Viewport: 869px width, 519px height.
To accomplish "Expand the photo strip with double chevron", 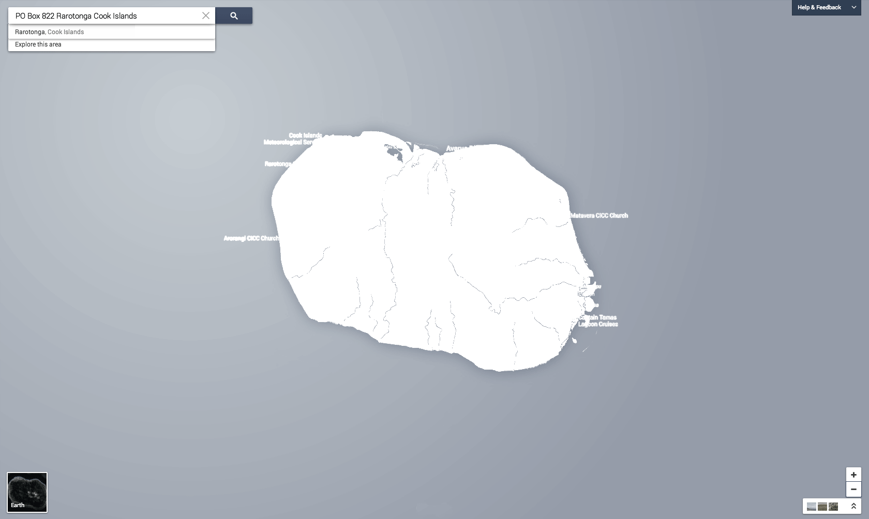I will [x=853, y=506].
